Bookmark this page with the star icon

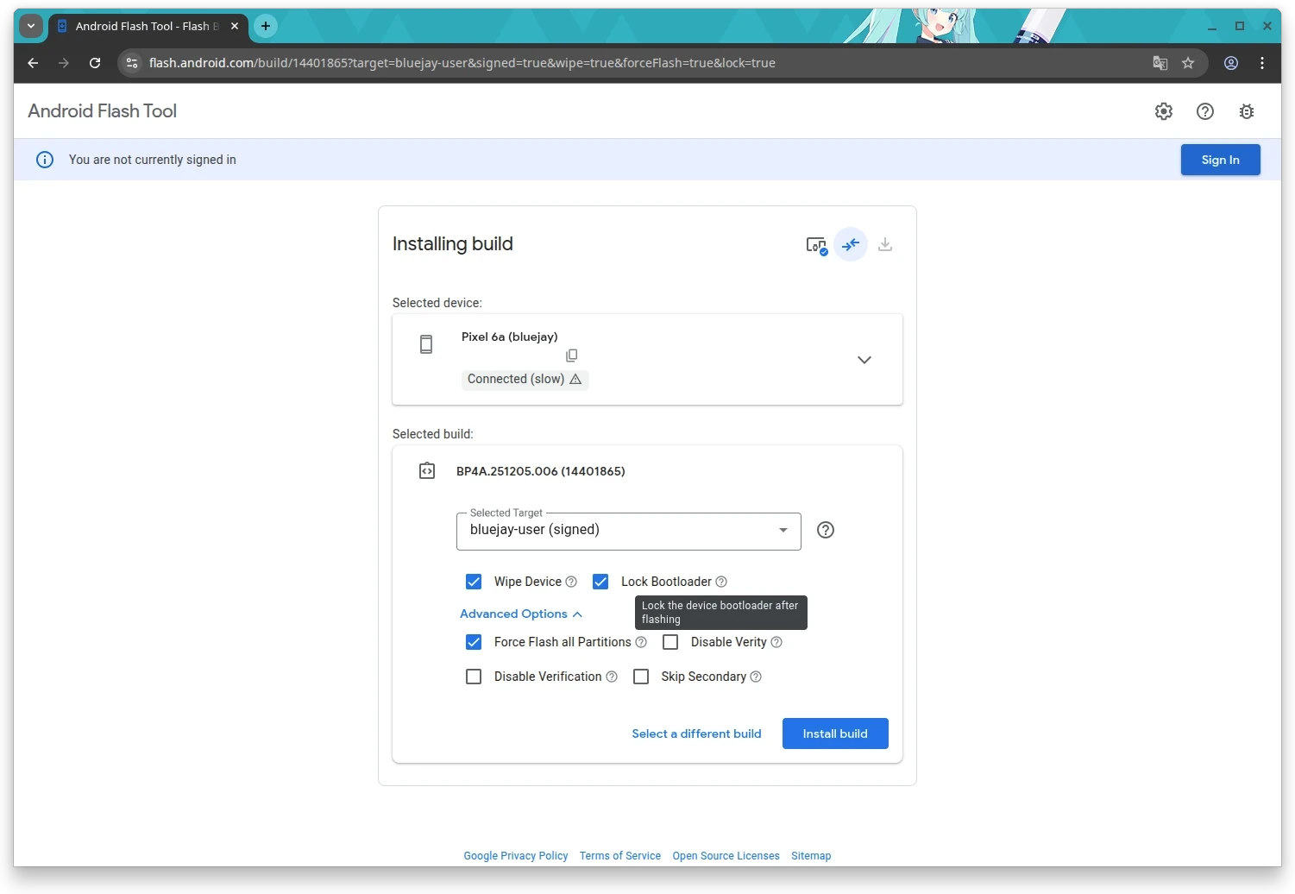click(1188, 63)
